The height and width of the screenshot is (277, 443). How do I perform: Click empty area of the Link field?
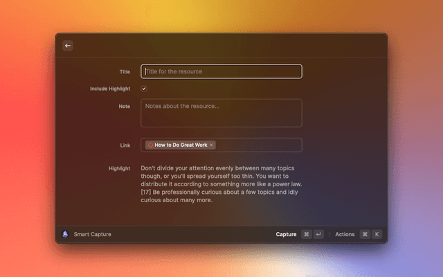pos(260,145)
